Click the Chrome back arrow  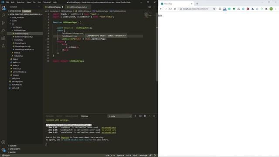pyautogui.click(x=161, y=9)
